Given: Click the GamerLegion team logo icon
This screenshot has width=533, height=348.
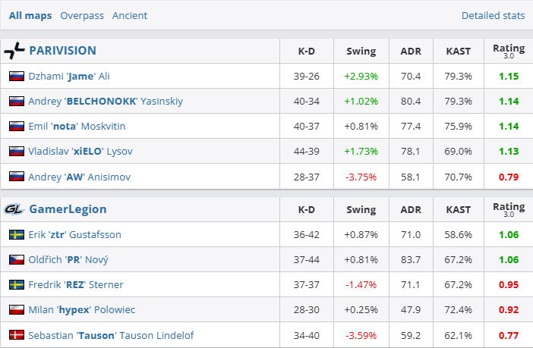Looking at the screenshot, I should [x=14, y=209].
